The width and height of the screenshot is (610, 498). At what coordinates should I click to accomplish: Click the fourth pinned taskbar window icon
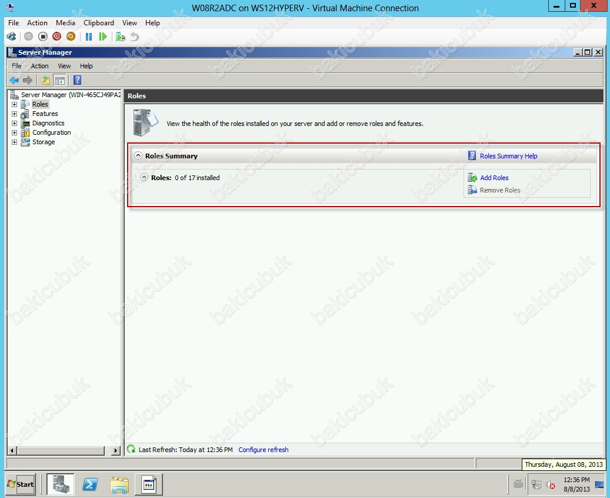[x=149, y=484]
